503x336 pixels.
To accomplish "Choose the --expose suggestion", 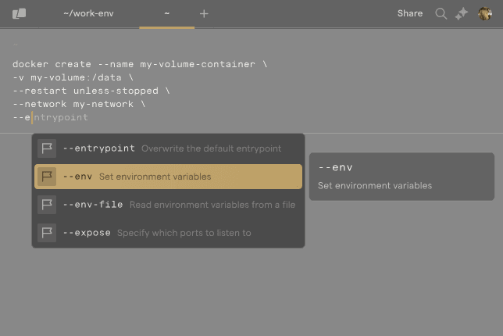I will pyautogui.click(x=168, y=233).
